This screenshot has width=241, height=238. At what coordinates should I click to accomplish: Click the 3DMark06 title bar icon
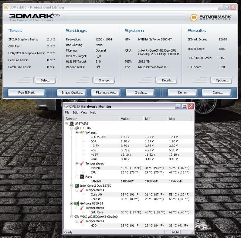click(x=6, y=7)
